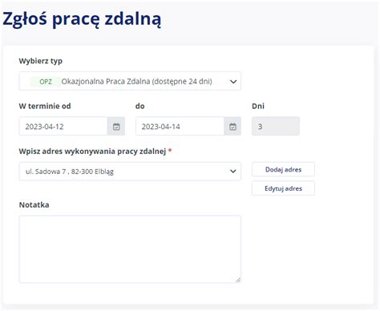Click the disabled Dni field showing 3
Image resolution: width=380 pixels, height=311 pixels.
276,126
